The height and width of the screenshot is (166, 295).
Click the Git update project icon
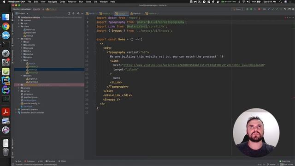[269, 9]
